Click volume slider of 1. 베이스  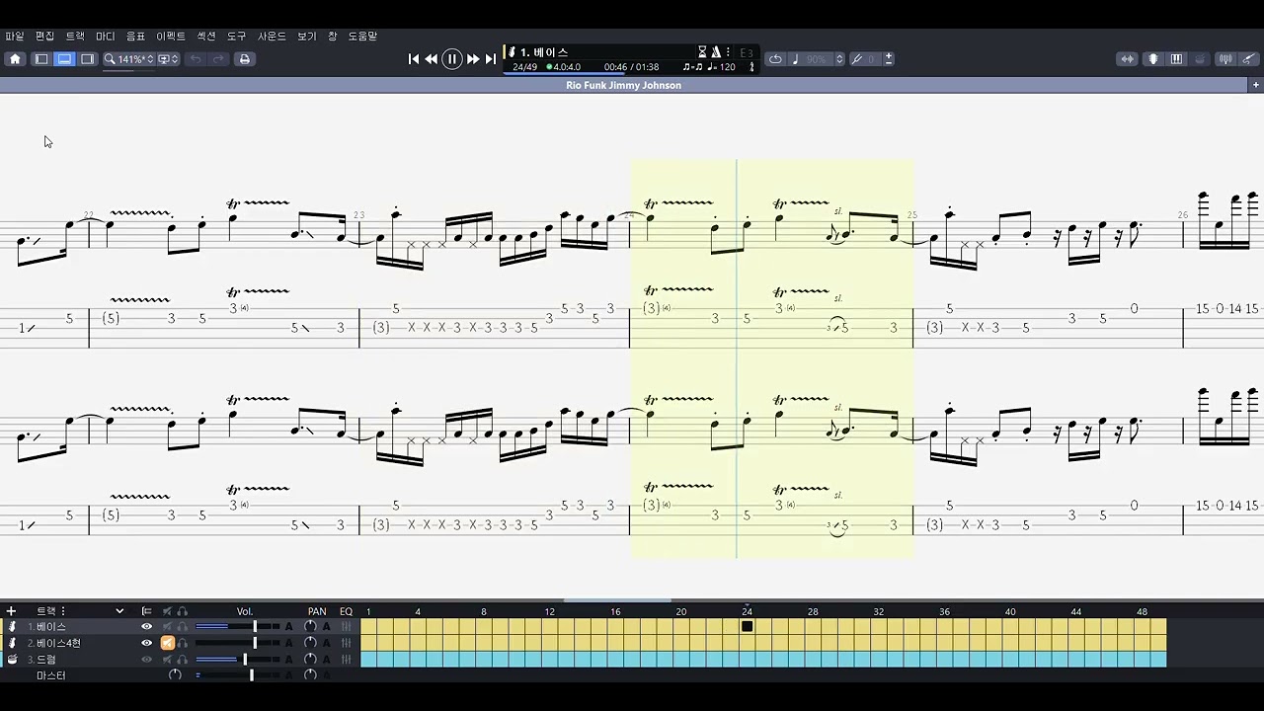pyautogui.click(x=237, y=627)
